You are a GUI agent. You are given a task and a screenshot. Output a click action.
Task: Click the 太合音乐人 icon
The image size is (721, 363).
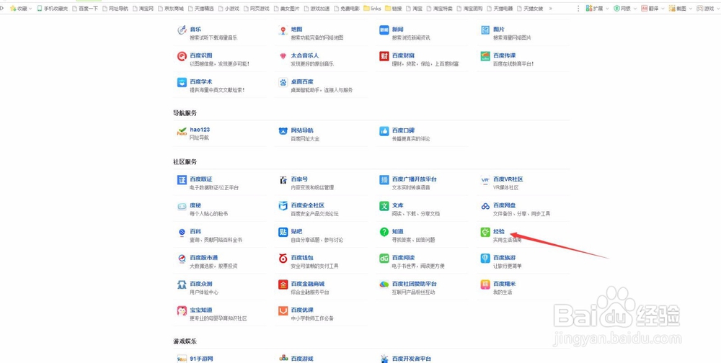(283, 56)
